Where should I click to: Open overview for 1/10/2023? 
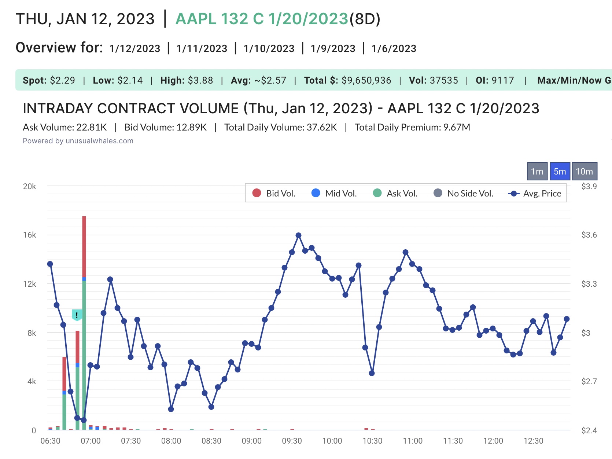[269, 48]
